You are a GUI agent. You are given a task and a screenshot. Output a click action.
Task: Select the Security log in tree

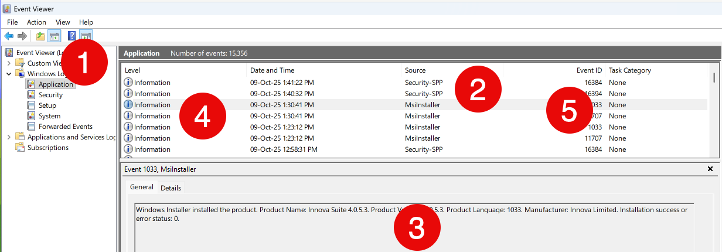click(x=50, y=95)
